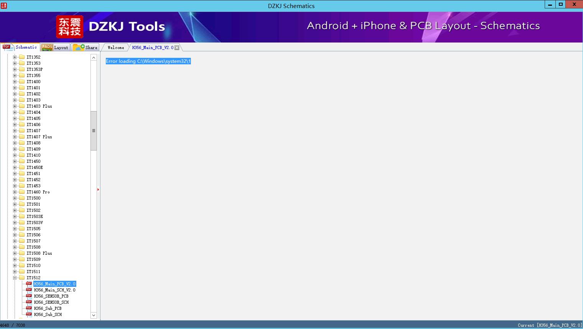This screenshot has width=583, height=329.
Task: Click the DZKJ red logo in banner
Action: click(x=69, y=27)
